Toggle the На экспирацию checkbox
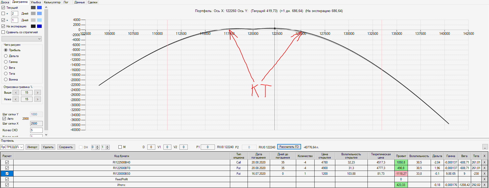The height and width of the screenshot is (188, 489). 3,26
